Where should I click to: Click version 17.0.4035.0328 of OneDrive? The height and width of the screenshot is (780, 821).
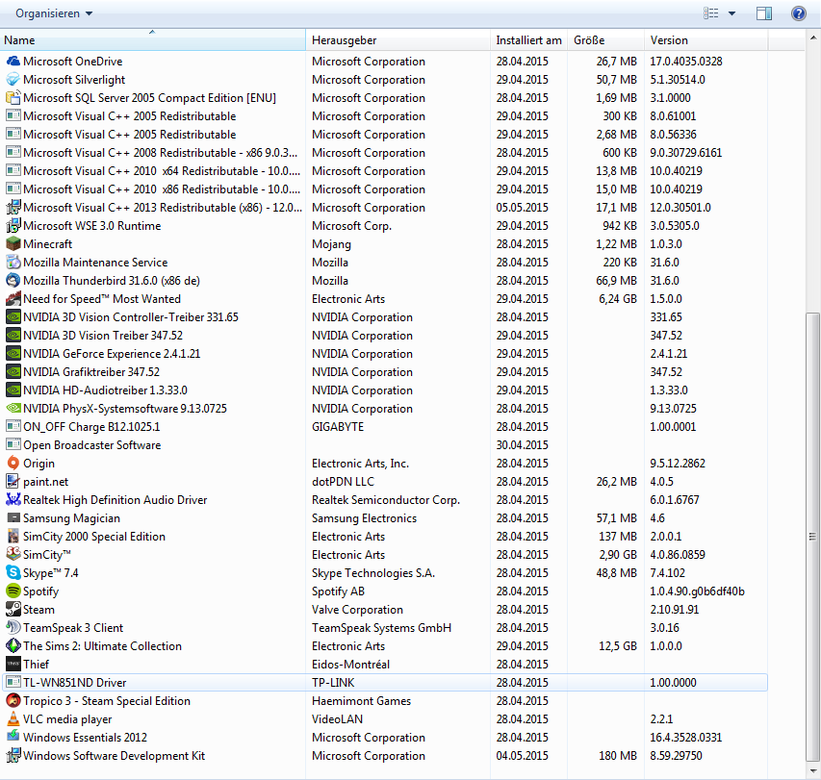click(686, 62)
